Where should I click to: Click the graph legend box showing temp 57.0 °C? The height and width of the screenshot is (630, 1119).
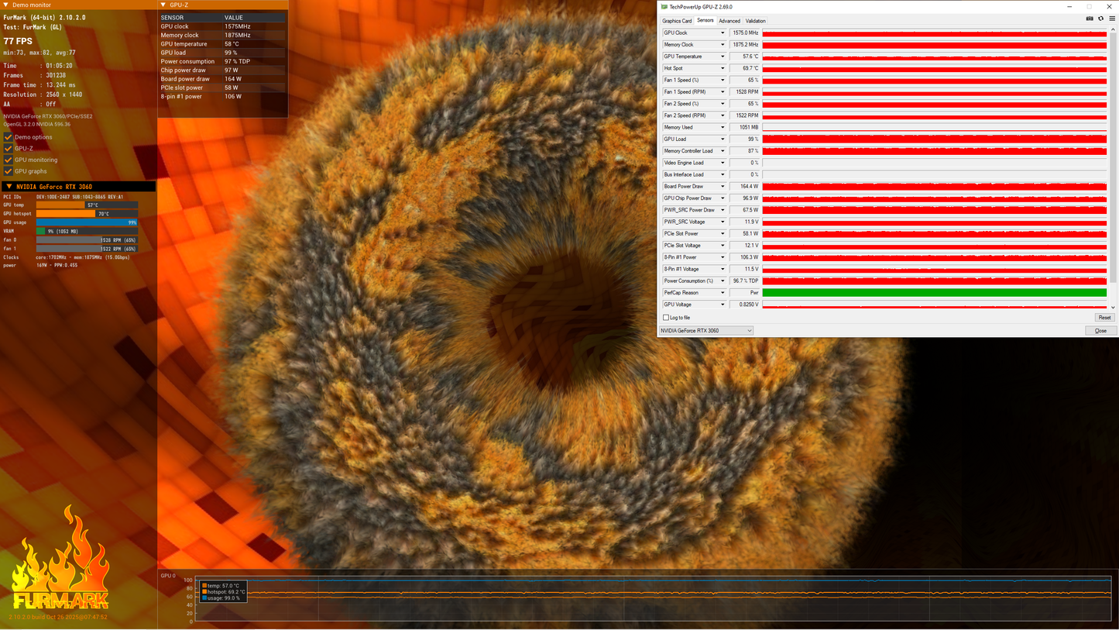click(223, 592)
